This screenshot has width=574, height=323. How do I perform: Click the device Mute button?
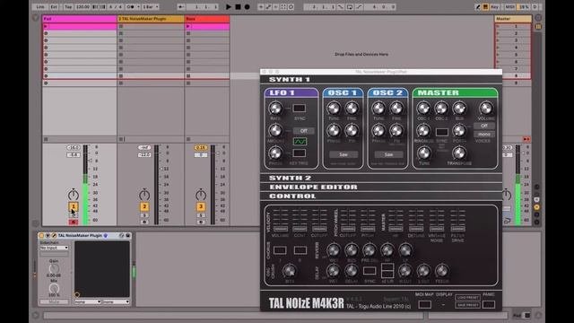pyautogui.click(x=54, y=301)
